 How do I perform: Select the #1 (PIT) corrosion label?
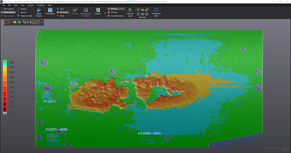(x=49, y=102)
